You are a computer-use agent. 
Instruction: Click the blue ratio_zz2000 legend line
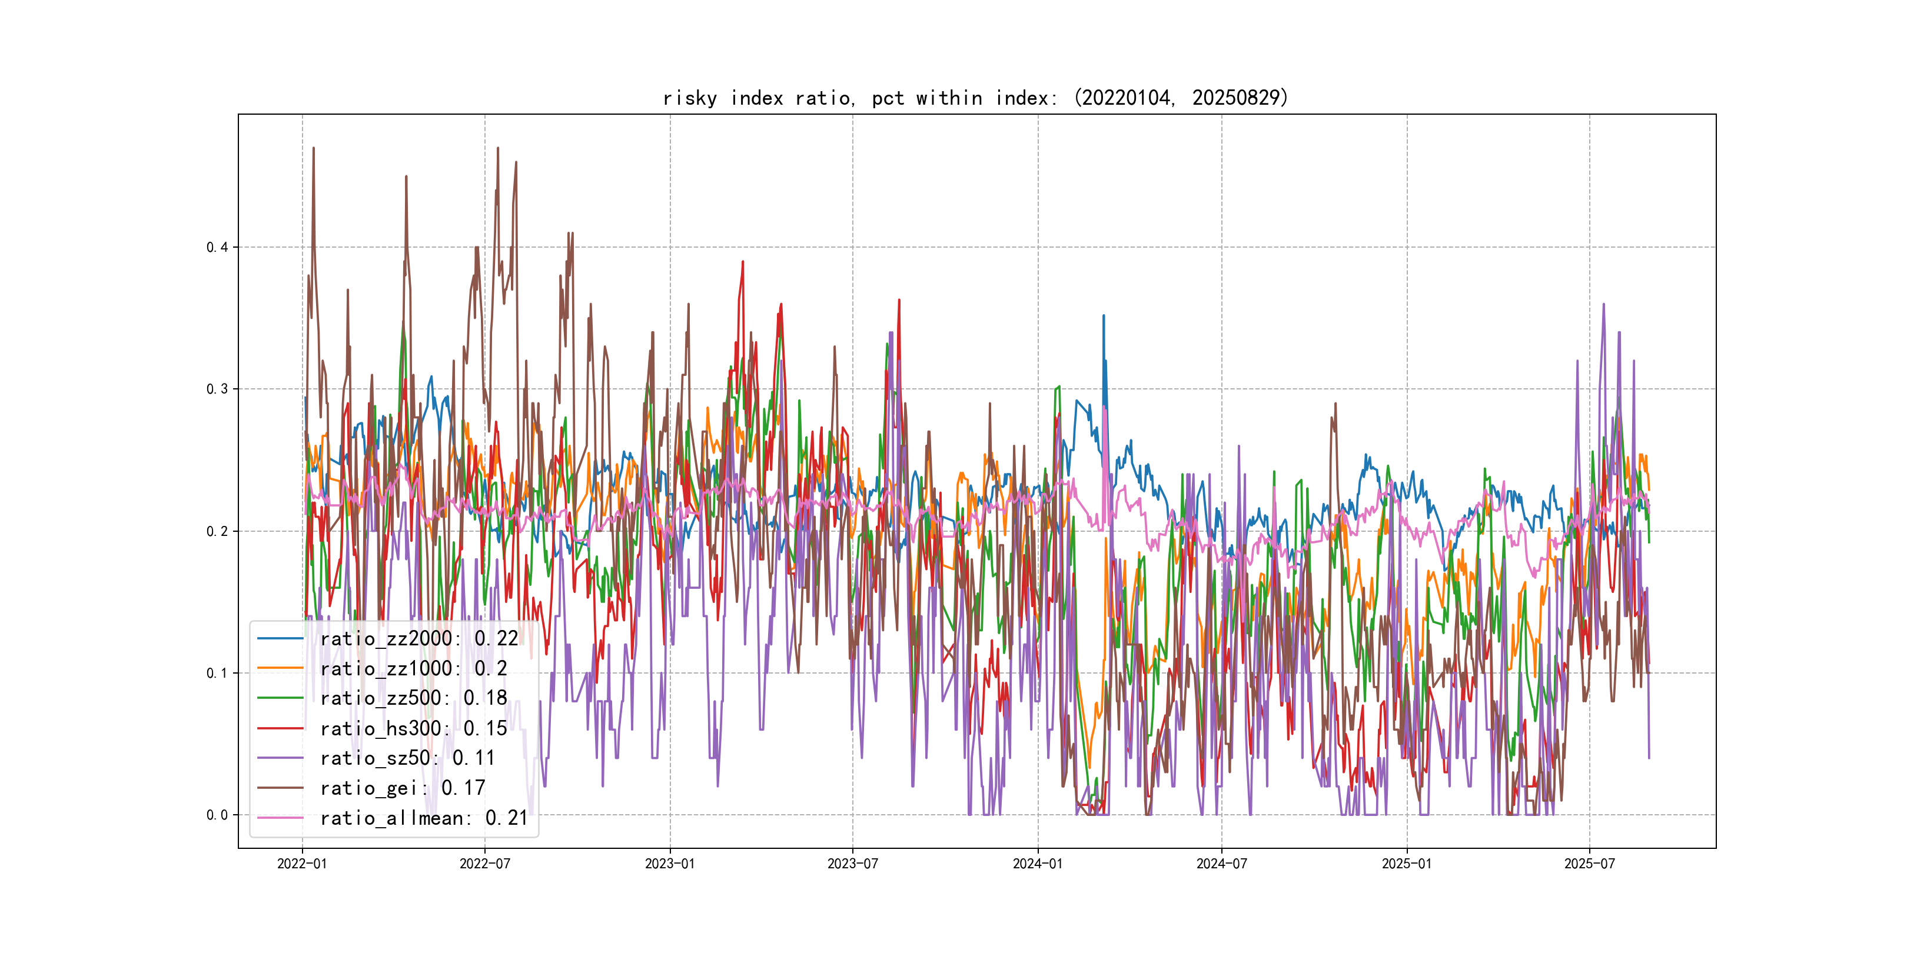point(280,638)
